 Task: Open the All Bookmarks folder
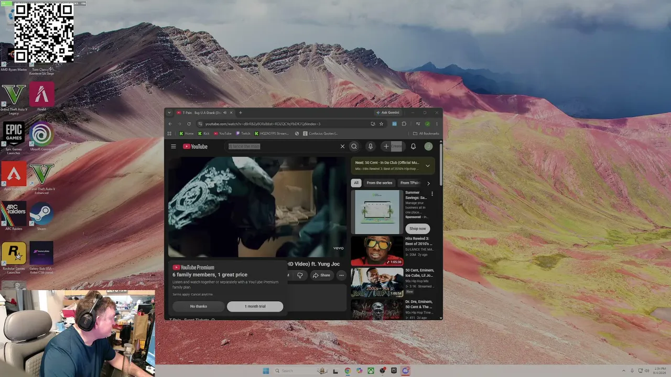coord(425,134)
